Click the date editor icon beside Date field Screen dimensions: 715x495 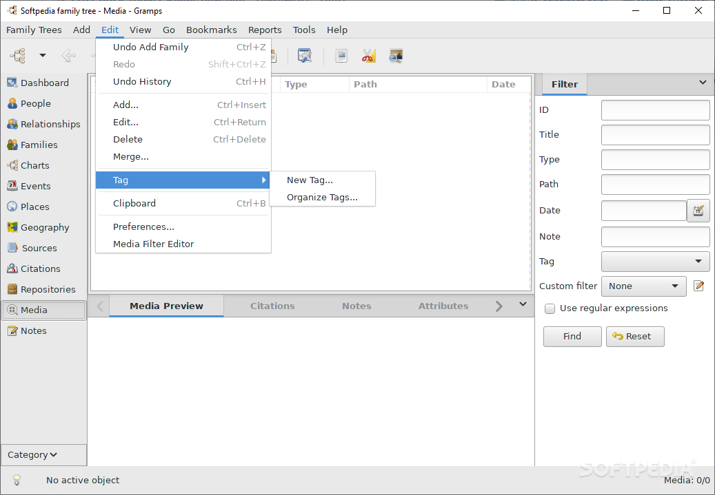pos(698,211)
